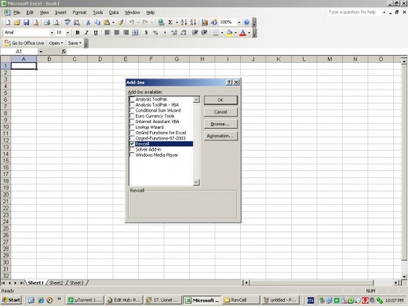Sort ascending A to Z
The width and height of the screenshot is (408, 306).
point(184,23)
